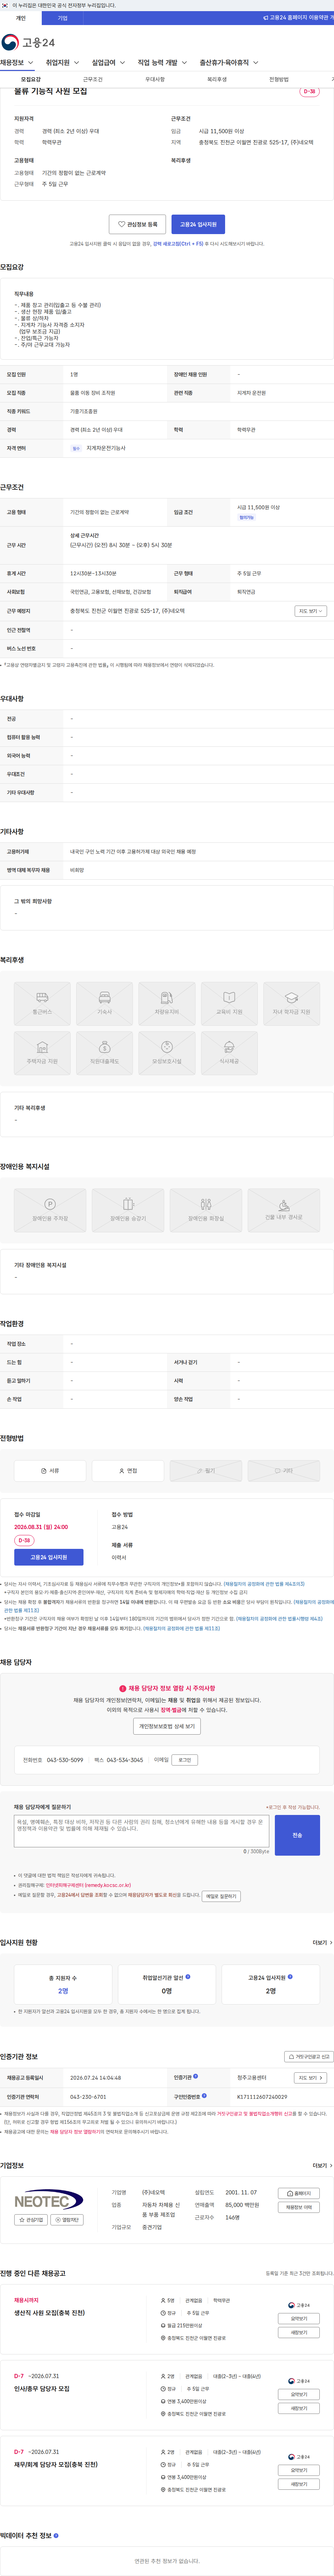This screenshot has width=334, height=2576.
Task: Click the 열람제한 button under NEOTEC
Action: [67, 2219]
